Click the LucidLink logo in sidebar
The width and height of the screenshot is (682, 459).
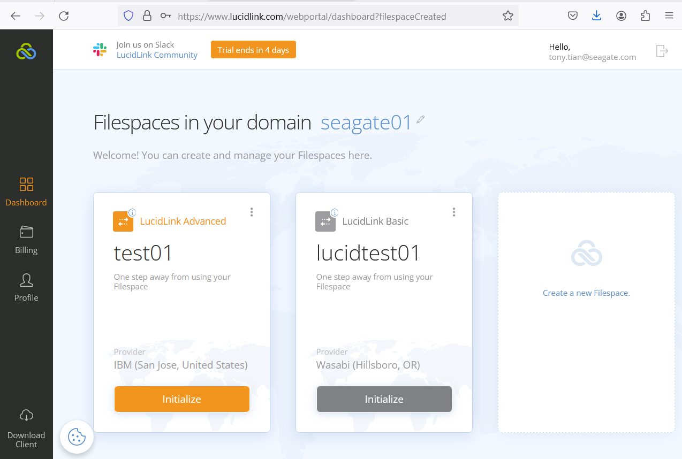(x=26, y=51)
